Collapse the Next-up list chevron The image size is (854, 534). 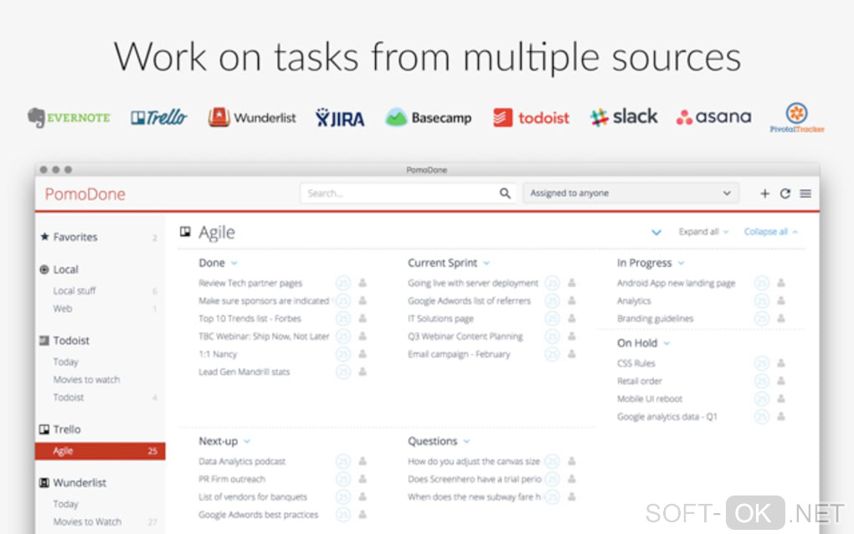pyautogui.click(x=247, y=441)
